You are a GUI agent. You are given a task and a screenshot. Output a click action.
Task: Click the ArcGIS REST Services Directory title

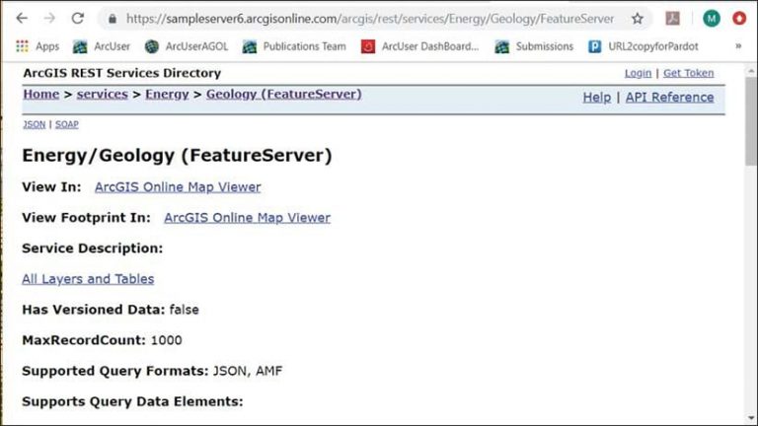121,73
